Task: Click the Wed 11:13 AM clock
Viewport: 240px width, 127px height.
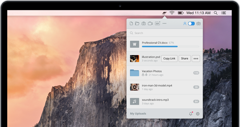Action: [x=198, y=13]
